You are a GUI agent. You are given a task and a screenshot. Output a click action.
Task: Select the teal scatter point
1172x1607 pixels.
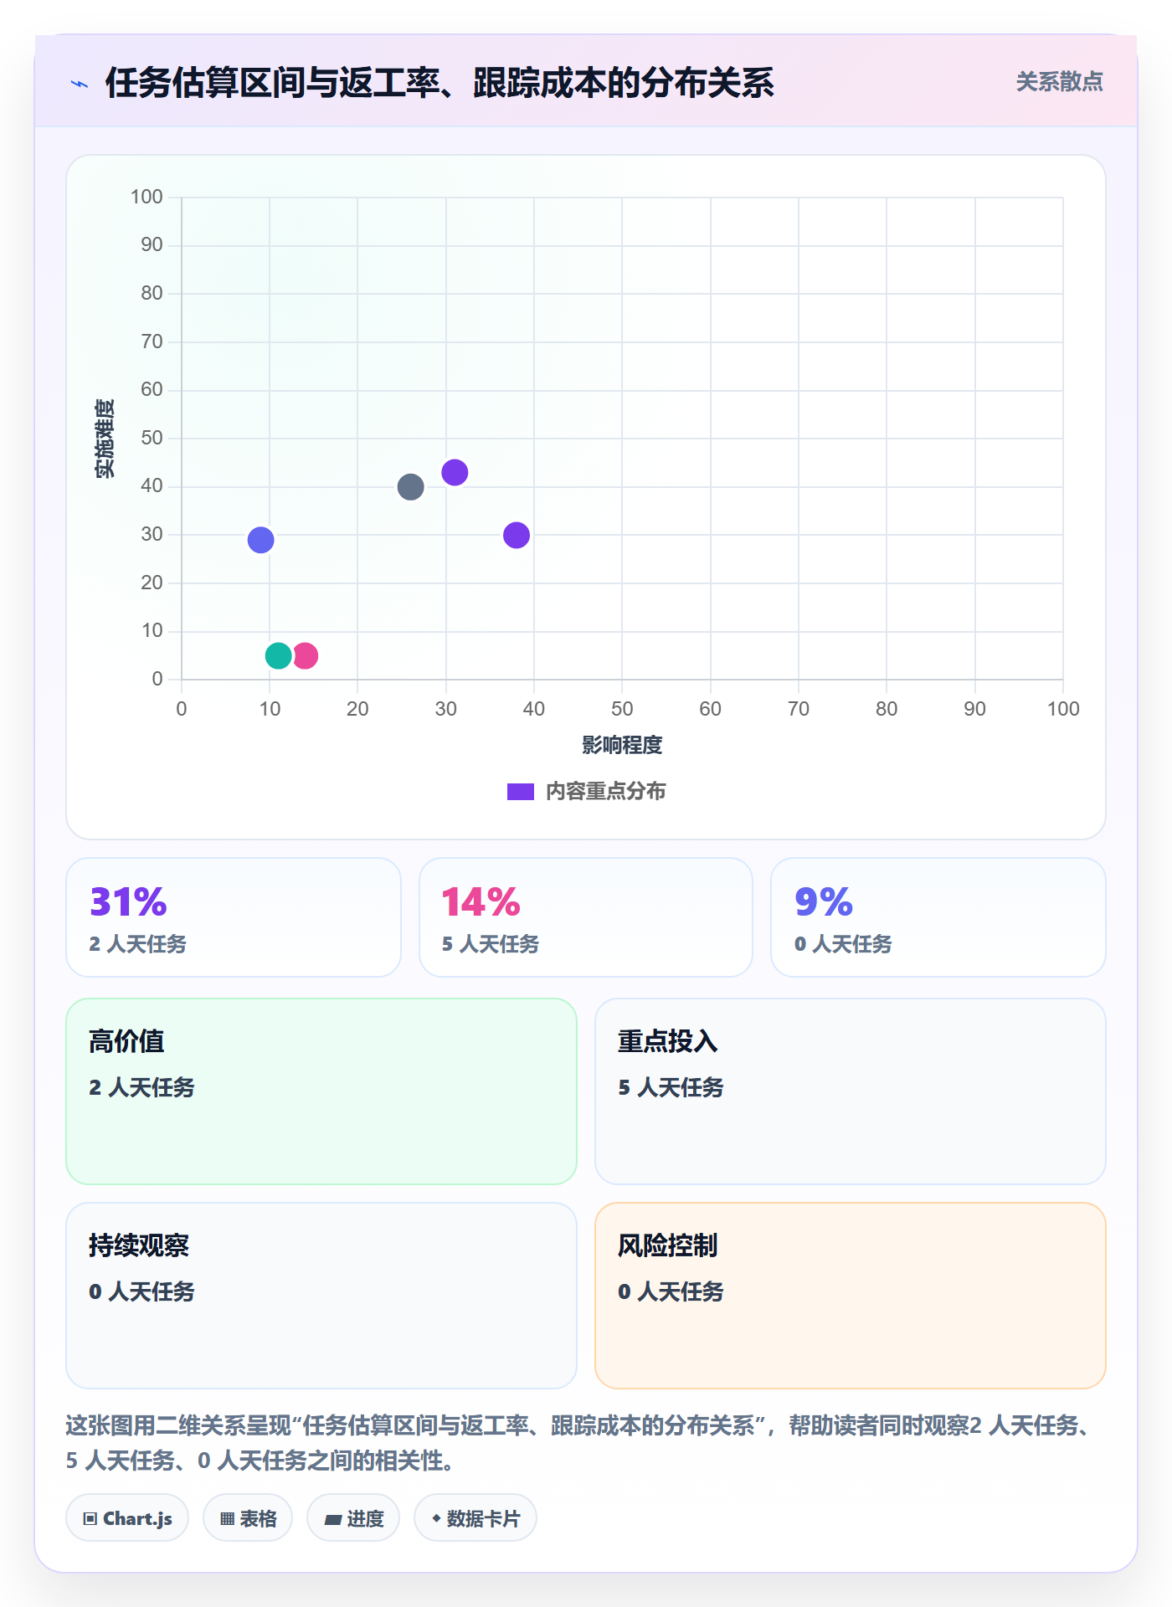278,655
